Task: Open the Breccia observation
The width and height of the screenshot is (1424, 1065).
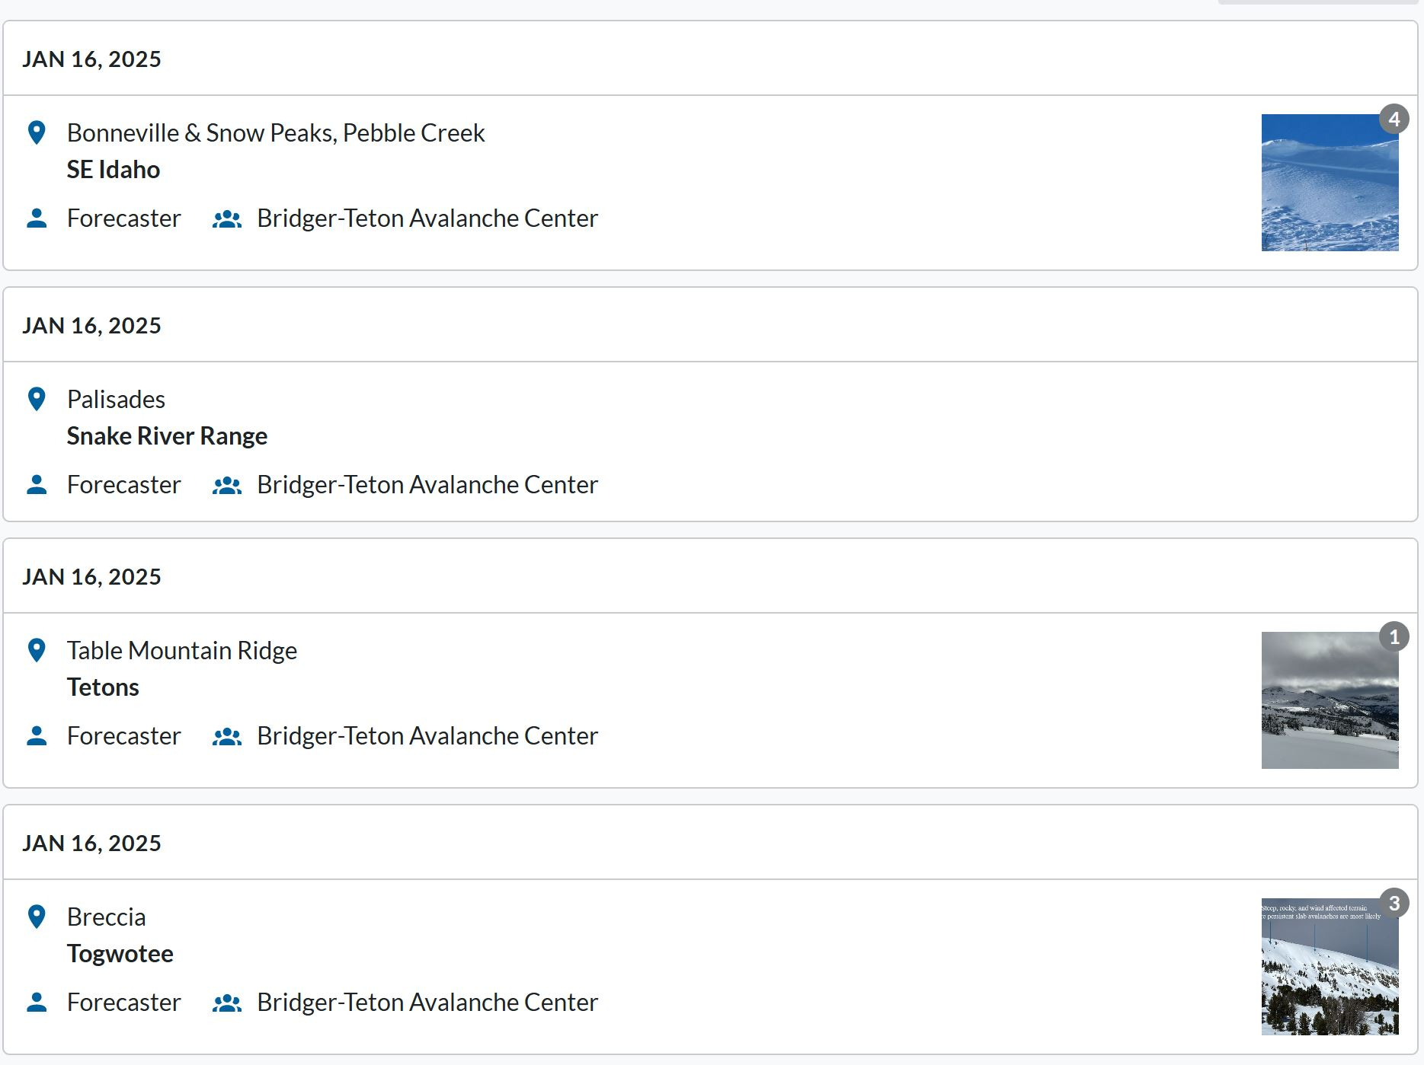Action: pos(107,917)
